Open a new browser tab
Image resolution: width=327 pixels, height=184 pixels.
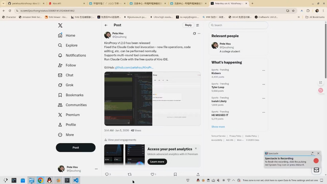click(x=252, y=3)
